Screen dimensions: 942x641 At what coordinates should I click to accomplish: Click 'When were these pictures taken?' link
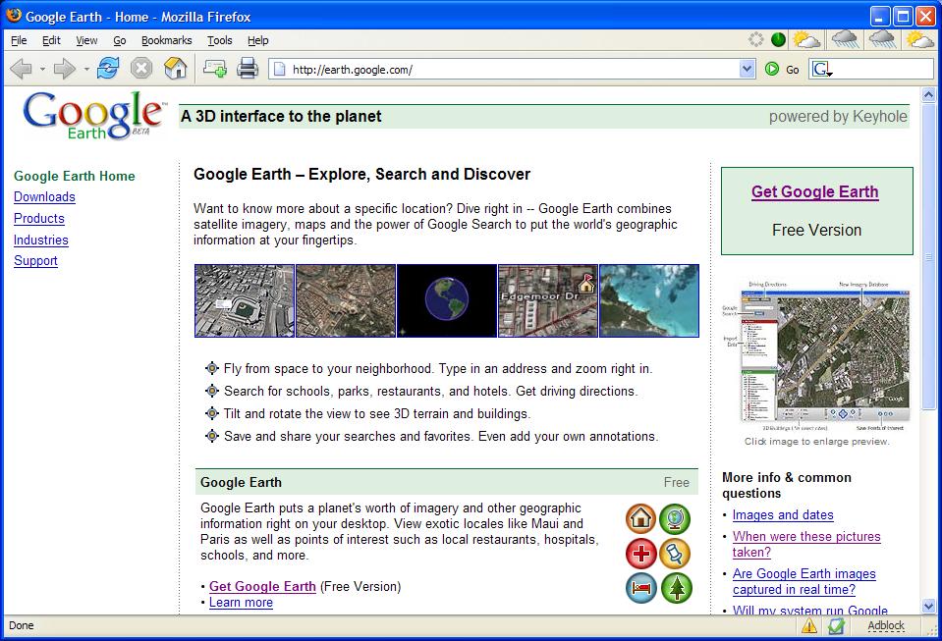tap(806, 545)
